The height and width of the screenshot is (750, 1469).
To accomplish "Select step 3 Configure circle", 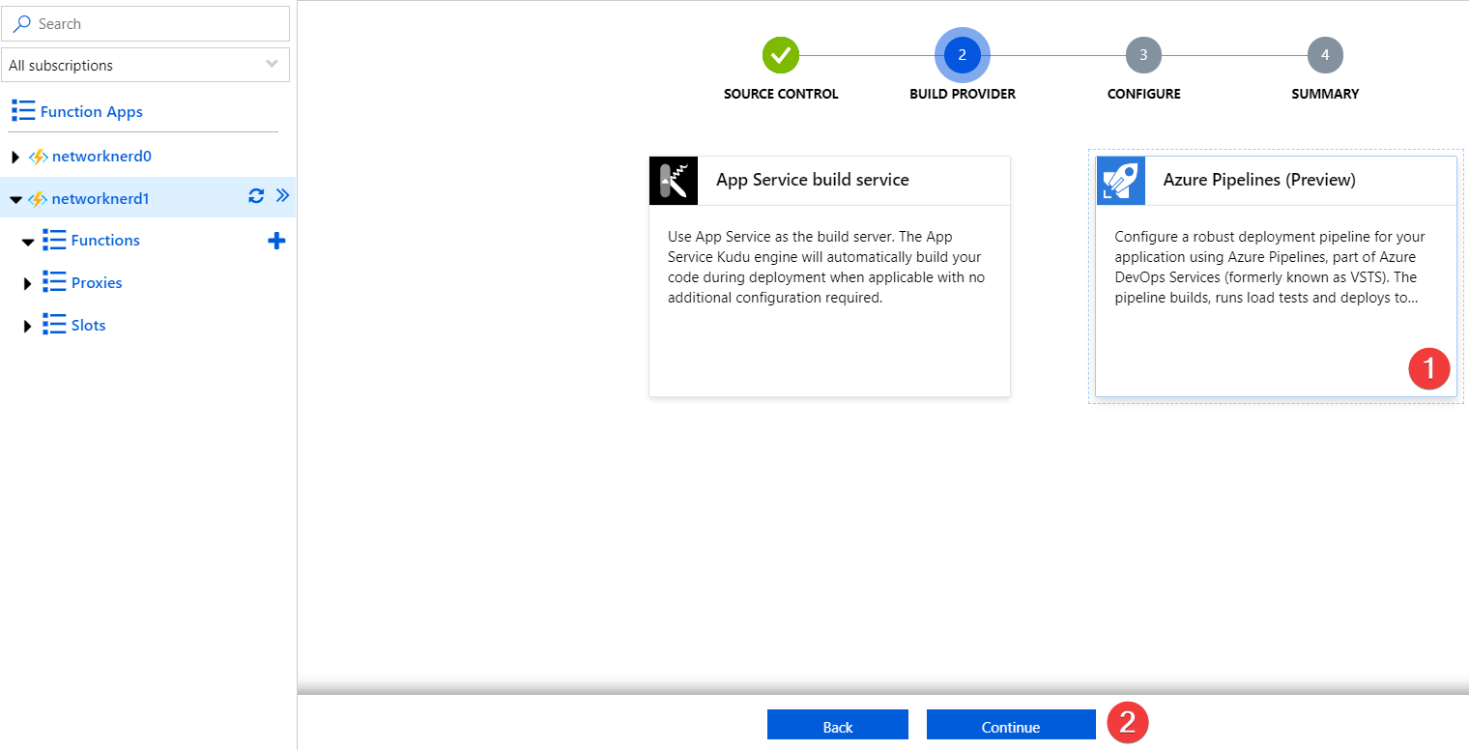I will pyautogui.click(x=1143, y=55).
